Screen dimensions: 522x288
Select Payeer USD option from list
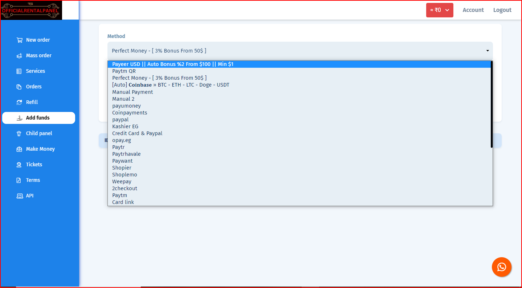(x=173, y=64)
